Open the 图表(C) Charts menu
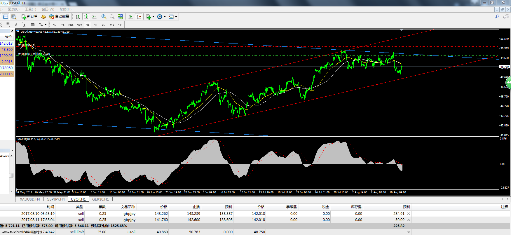Viewport: 511px width, 235px height. [x=13, y=9]
